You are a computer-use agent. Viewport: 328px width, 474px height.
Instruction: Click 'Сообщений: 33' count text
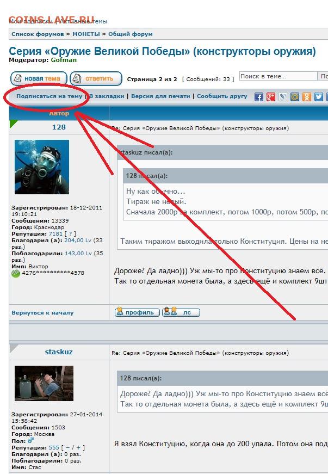tap(208, 79)
